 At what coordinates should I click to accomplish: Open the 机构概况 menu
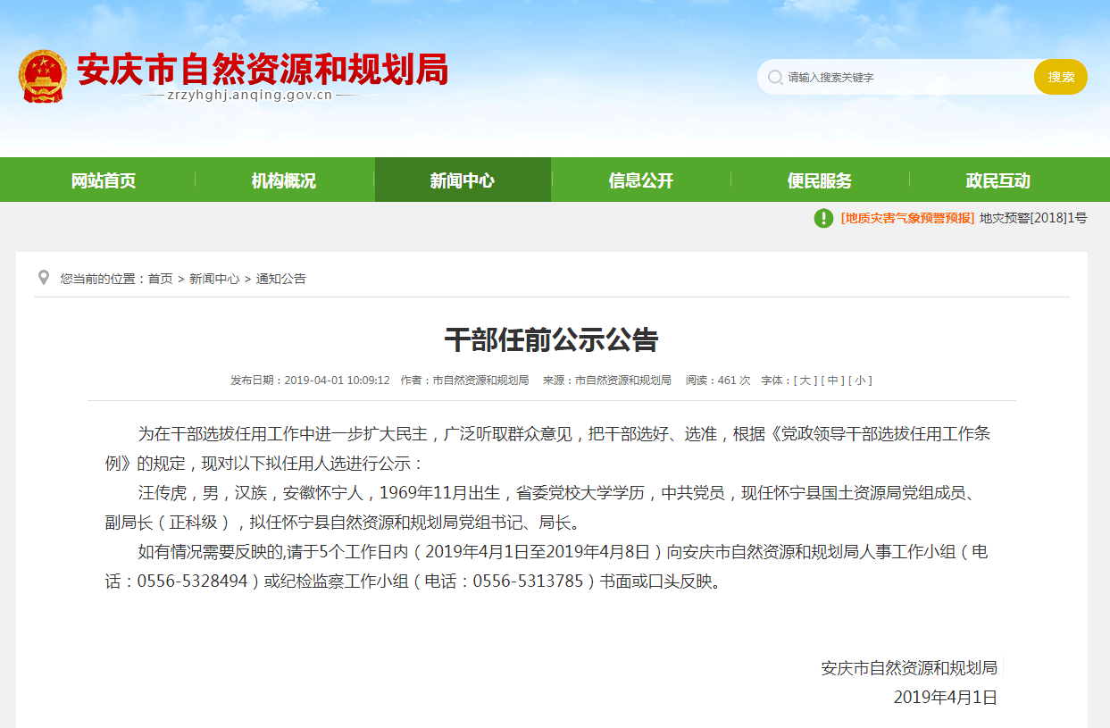pyautogui.click(x=284, y=180)
